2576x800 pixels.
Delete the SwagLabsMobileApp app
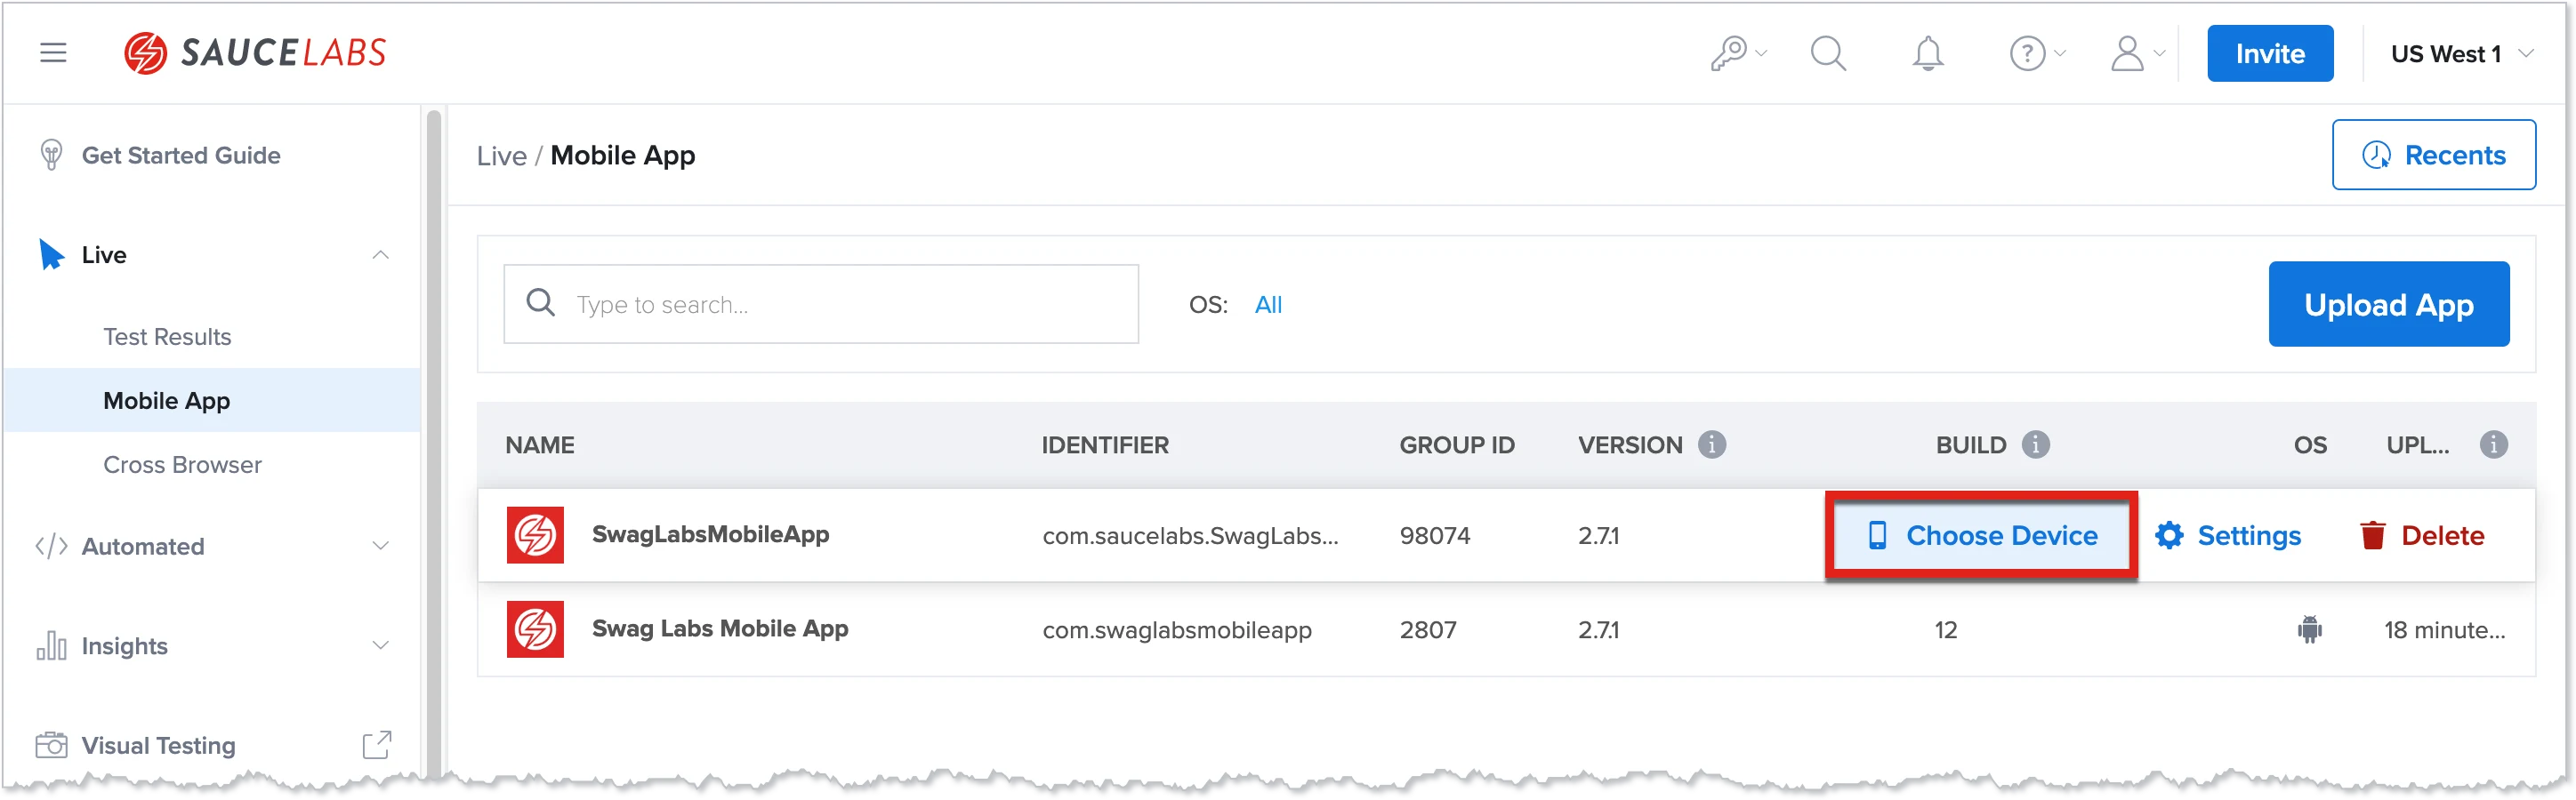click(x=2422, y=536)
